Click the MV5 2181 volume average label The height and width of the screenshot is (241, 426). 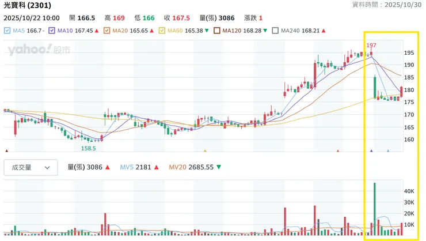tap(135, 167)
